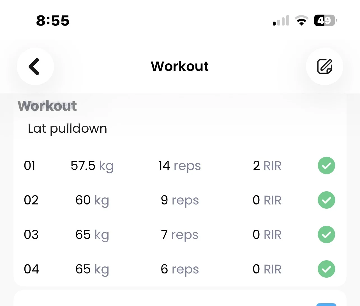
Task: Tap the 14 reps value
Action: click(179, 166)
